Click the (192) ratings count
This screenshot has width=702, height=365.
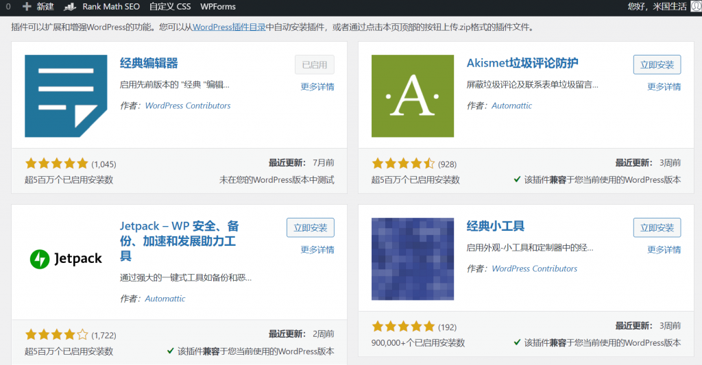[x=447, y=327]
